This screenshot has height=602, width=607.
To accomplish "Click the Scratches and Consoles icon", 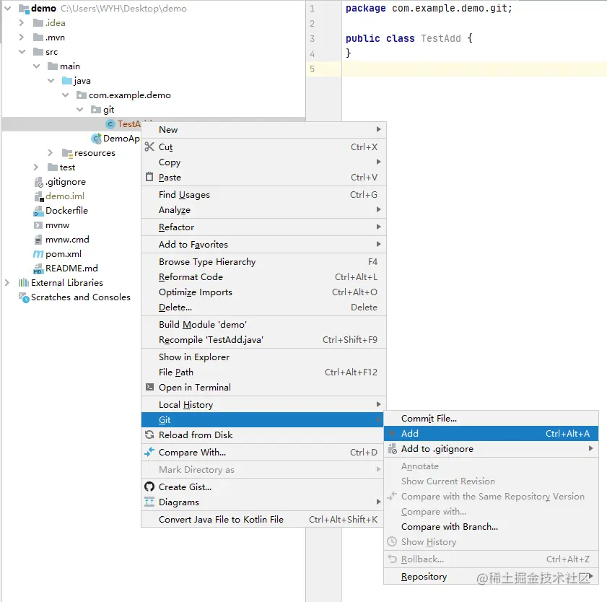I will point(24,297).
